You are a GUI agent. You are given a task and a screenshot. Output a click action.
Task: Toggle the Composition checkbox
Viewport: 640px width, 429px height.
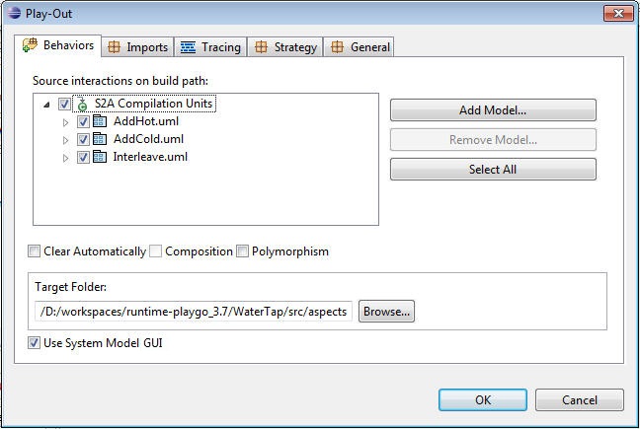click(x=155, y=250)
